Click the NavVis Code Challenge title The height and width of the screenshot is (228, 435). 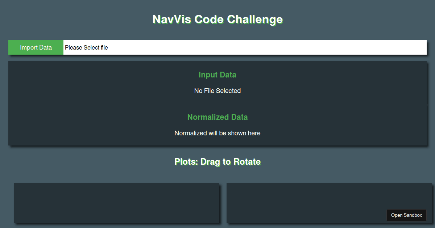coord(217,19)
